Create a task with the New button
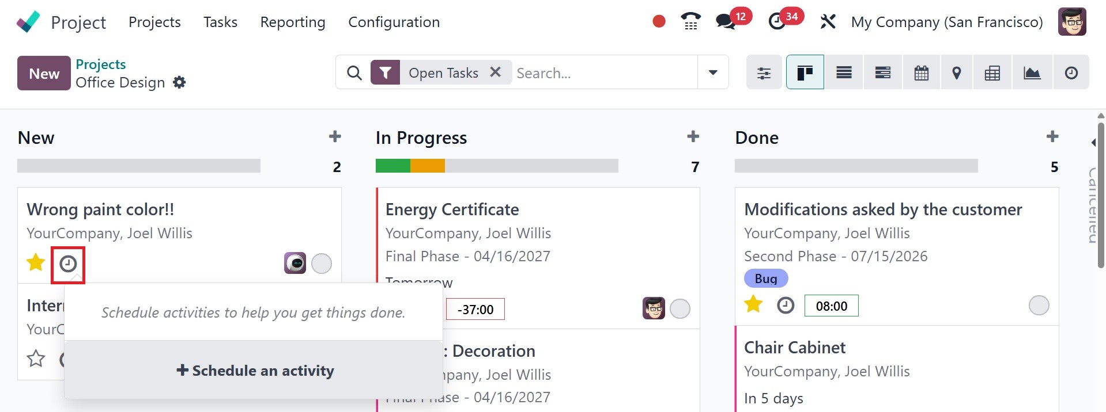This screenshot has height=412, width=1106. (44, 73)
